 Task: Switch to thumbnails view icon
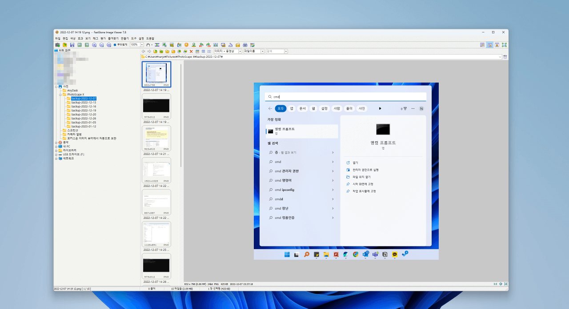tap(197, 51)
